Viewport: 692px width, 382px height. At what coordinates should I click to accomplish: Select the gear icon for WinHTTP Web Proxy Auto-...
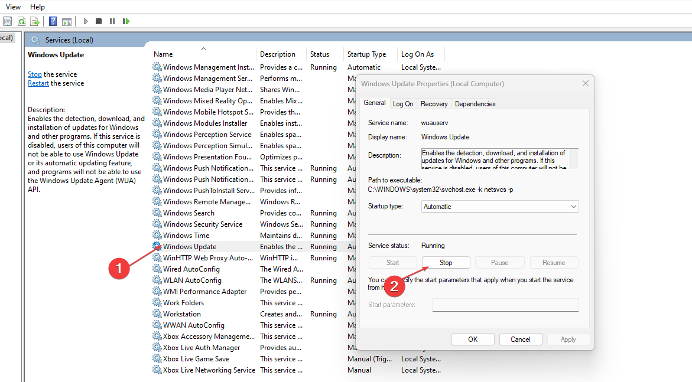click(x=157, y=257)
